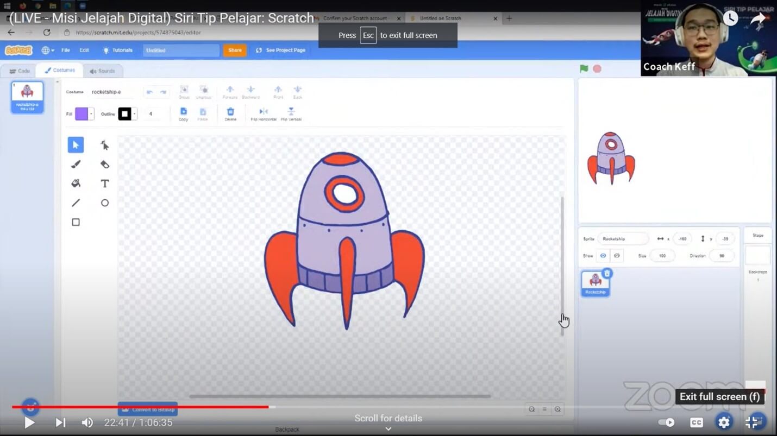
Task: Select the Line tool
Action: [x=76, y=203]
